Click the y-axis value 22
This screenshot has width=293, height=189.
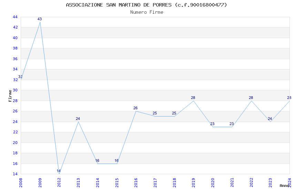(15, 132)
